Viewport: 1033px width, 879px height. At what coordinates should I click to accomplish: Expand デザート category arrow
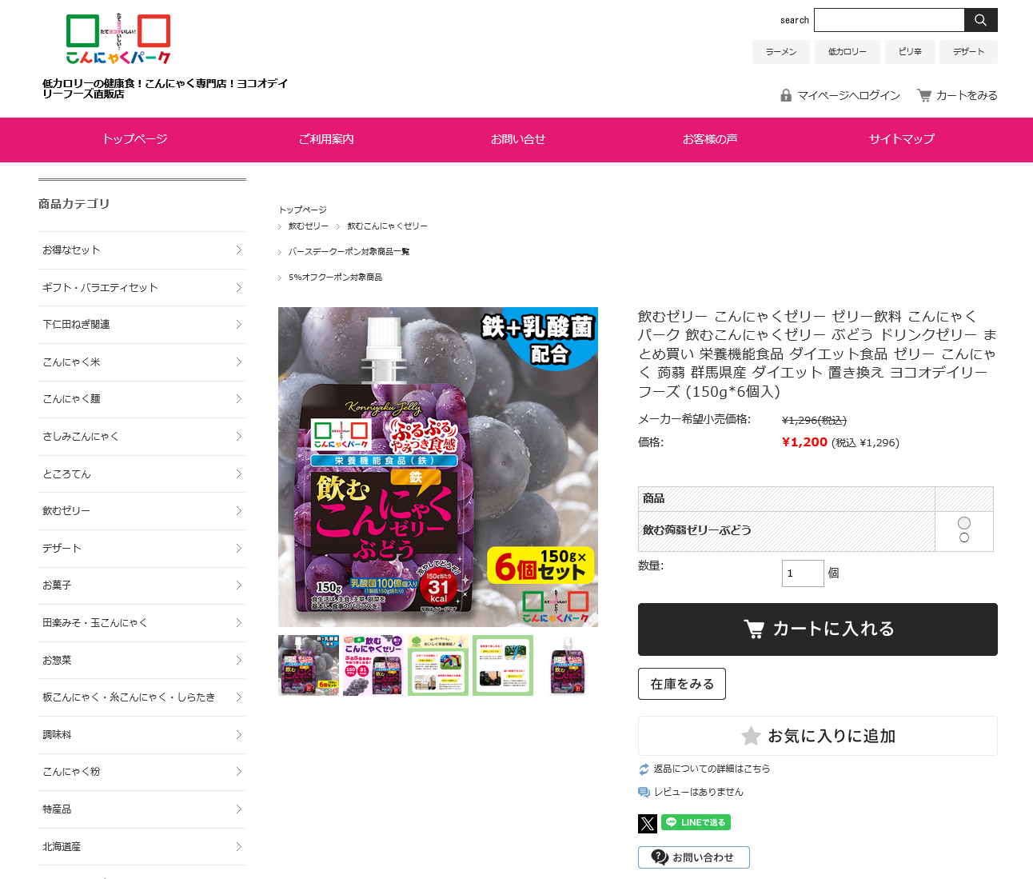238,548
